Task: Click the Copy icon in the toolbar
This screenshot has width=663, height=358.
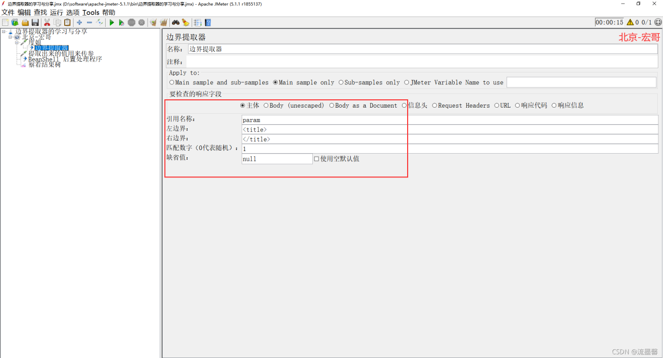Action: tap(57, 22)
